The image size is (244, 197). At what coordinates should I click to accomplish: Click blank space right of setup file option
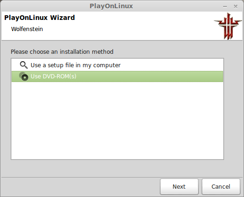(171, 65)
